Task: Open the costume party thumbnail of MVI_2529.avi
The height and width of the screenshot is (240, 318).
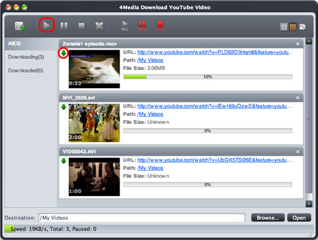Action: [94, 123]
